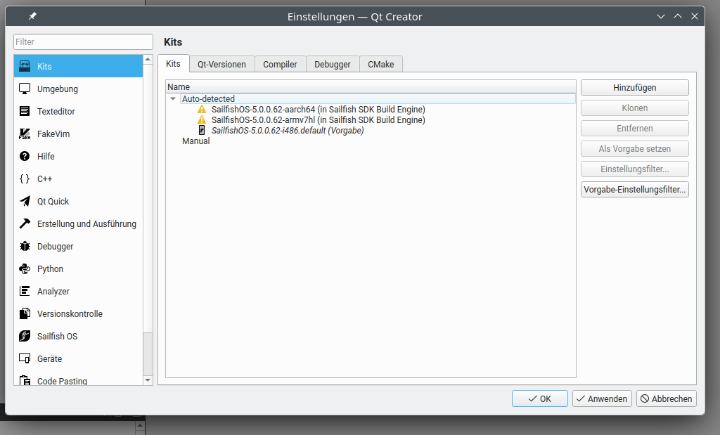Open the CMake tab
This screenshot has height=435, width=720.
coord(381,64)
